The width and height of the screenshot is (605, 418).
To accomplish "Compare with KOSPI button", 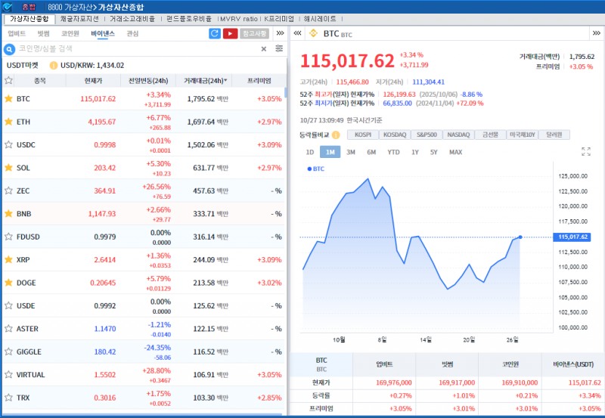I will pyautogui.click(x=363, y=135).
